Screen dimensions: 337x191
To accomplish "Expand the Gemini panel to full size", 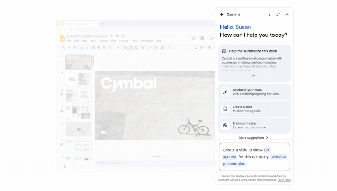I will click(278, 14).
